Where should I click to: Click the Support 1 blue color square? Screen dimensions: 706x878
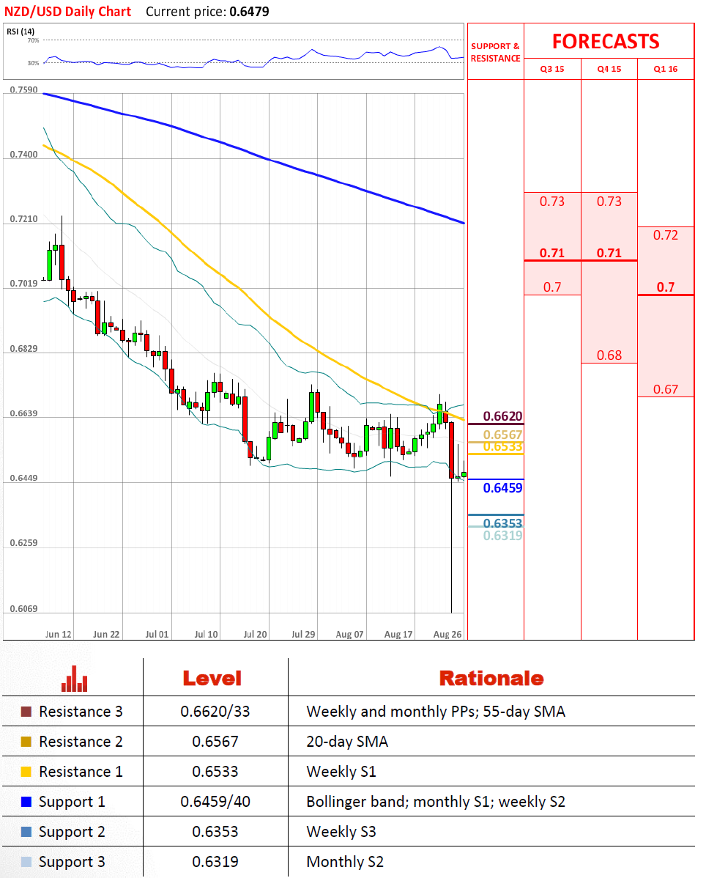[x=26, y=802]
